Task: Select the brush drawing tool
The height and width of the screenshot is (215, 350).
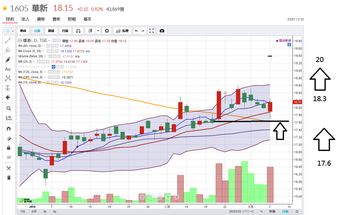Action: pyautogui.click(x=8, y=60)
